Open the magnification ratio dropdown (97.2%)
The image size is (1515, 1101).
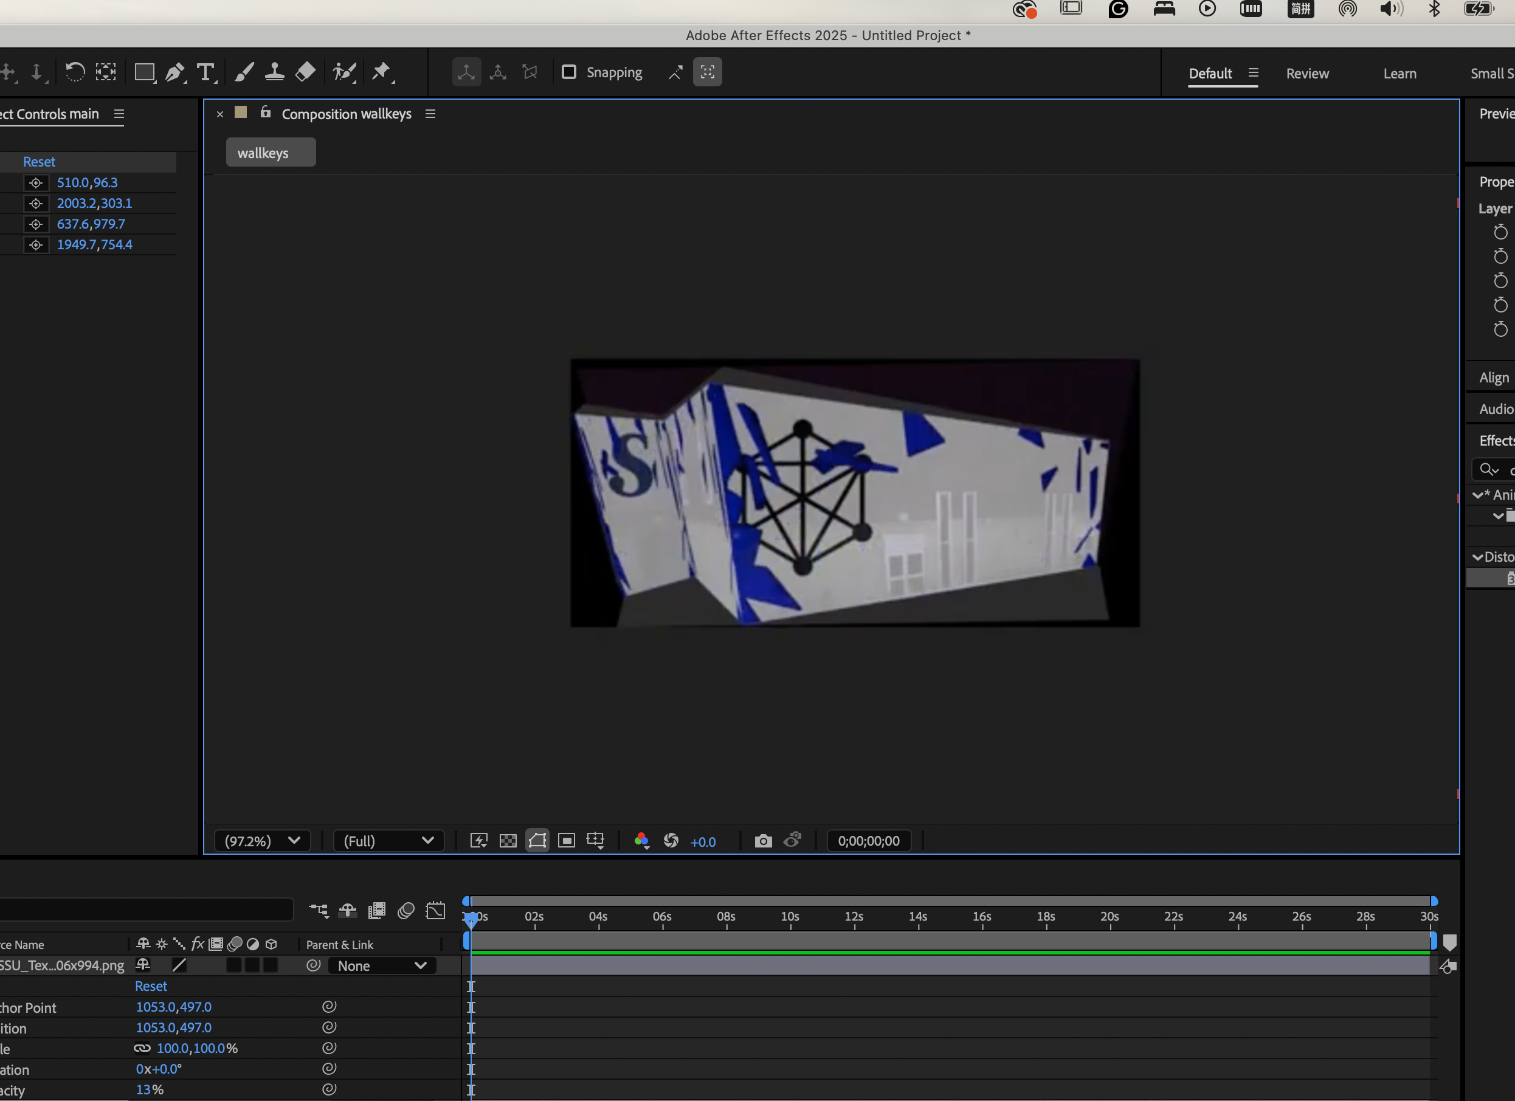(262, 841)
